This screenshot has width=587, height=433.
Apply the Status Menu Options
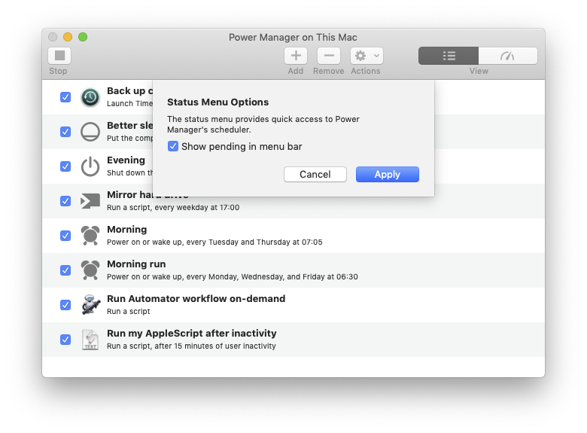point(387,175)
